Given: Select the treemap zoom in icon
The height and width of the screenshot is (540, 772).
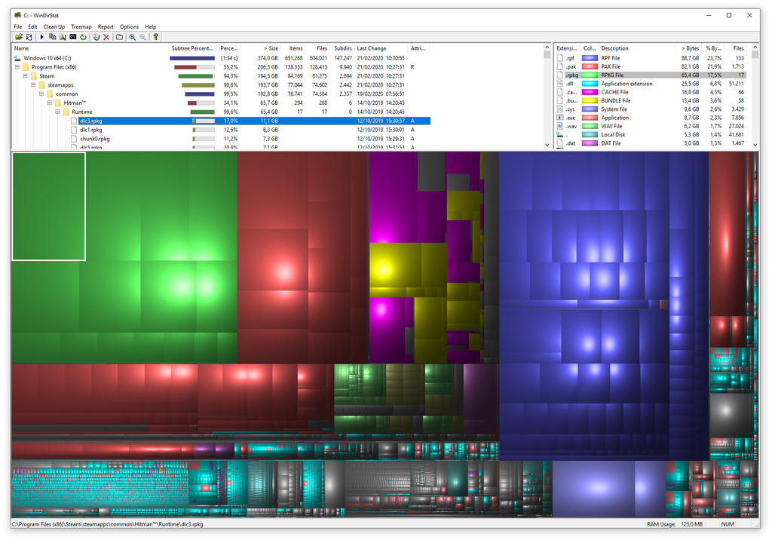Looking at the screenshot, I should tap(132, 36).
